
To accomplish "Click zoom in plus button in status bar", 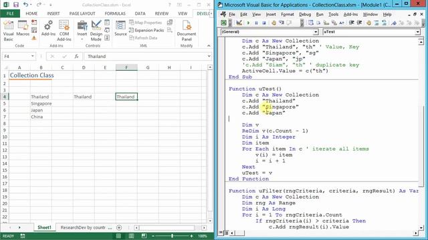I will pyautogui.click(x=192, y=236).
